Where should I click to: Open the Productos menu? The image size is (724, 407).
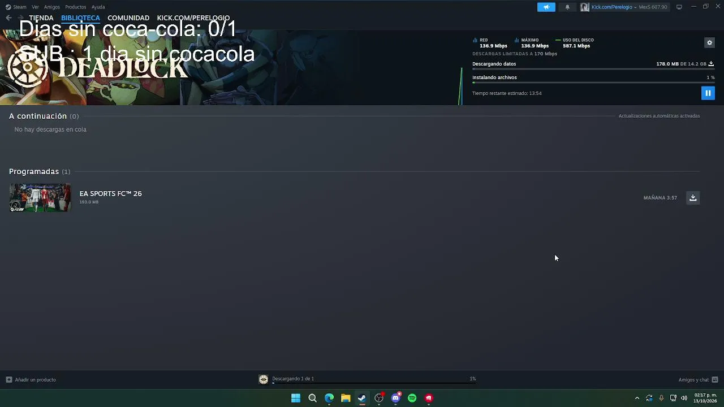(75, 7)
